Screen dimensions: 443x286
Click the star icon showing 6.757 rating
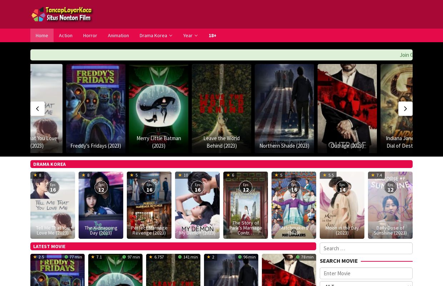click(x=151, y=257)
